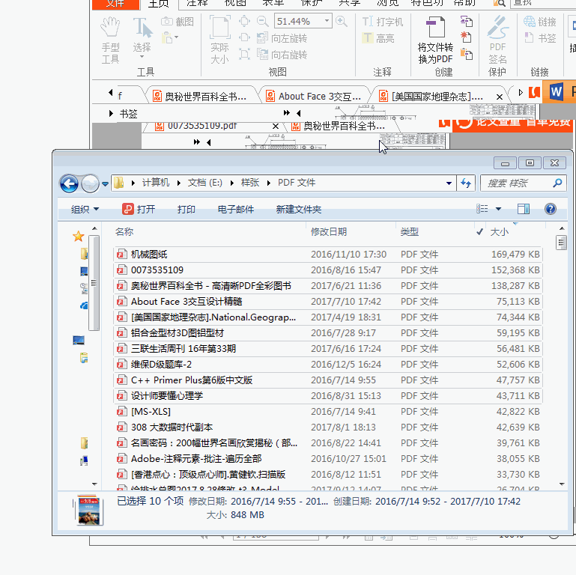Screen dimensions: 576x575
Task: Click the change view icon
Action: [x=482, y=209]
